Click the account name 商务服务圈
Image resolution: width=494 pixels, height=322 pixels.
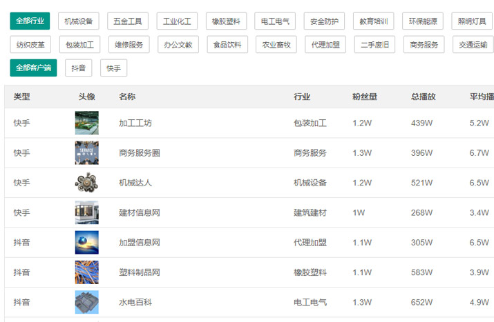point(140,153)
